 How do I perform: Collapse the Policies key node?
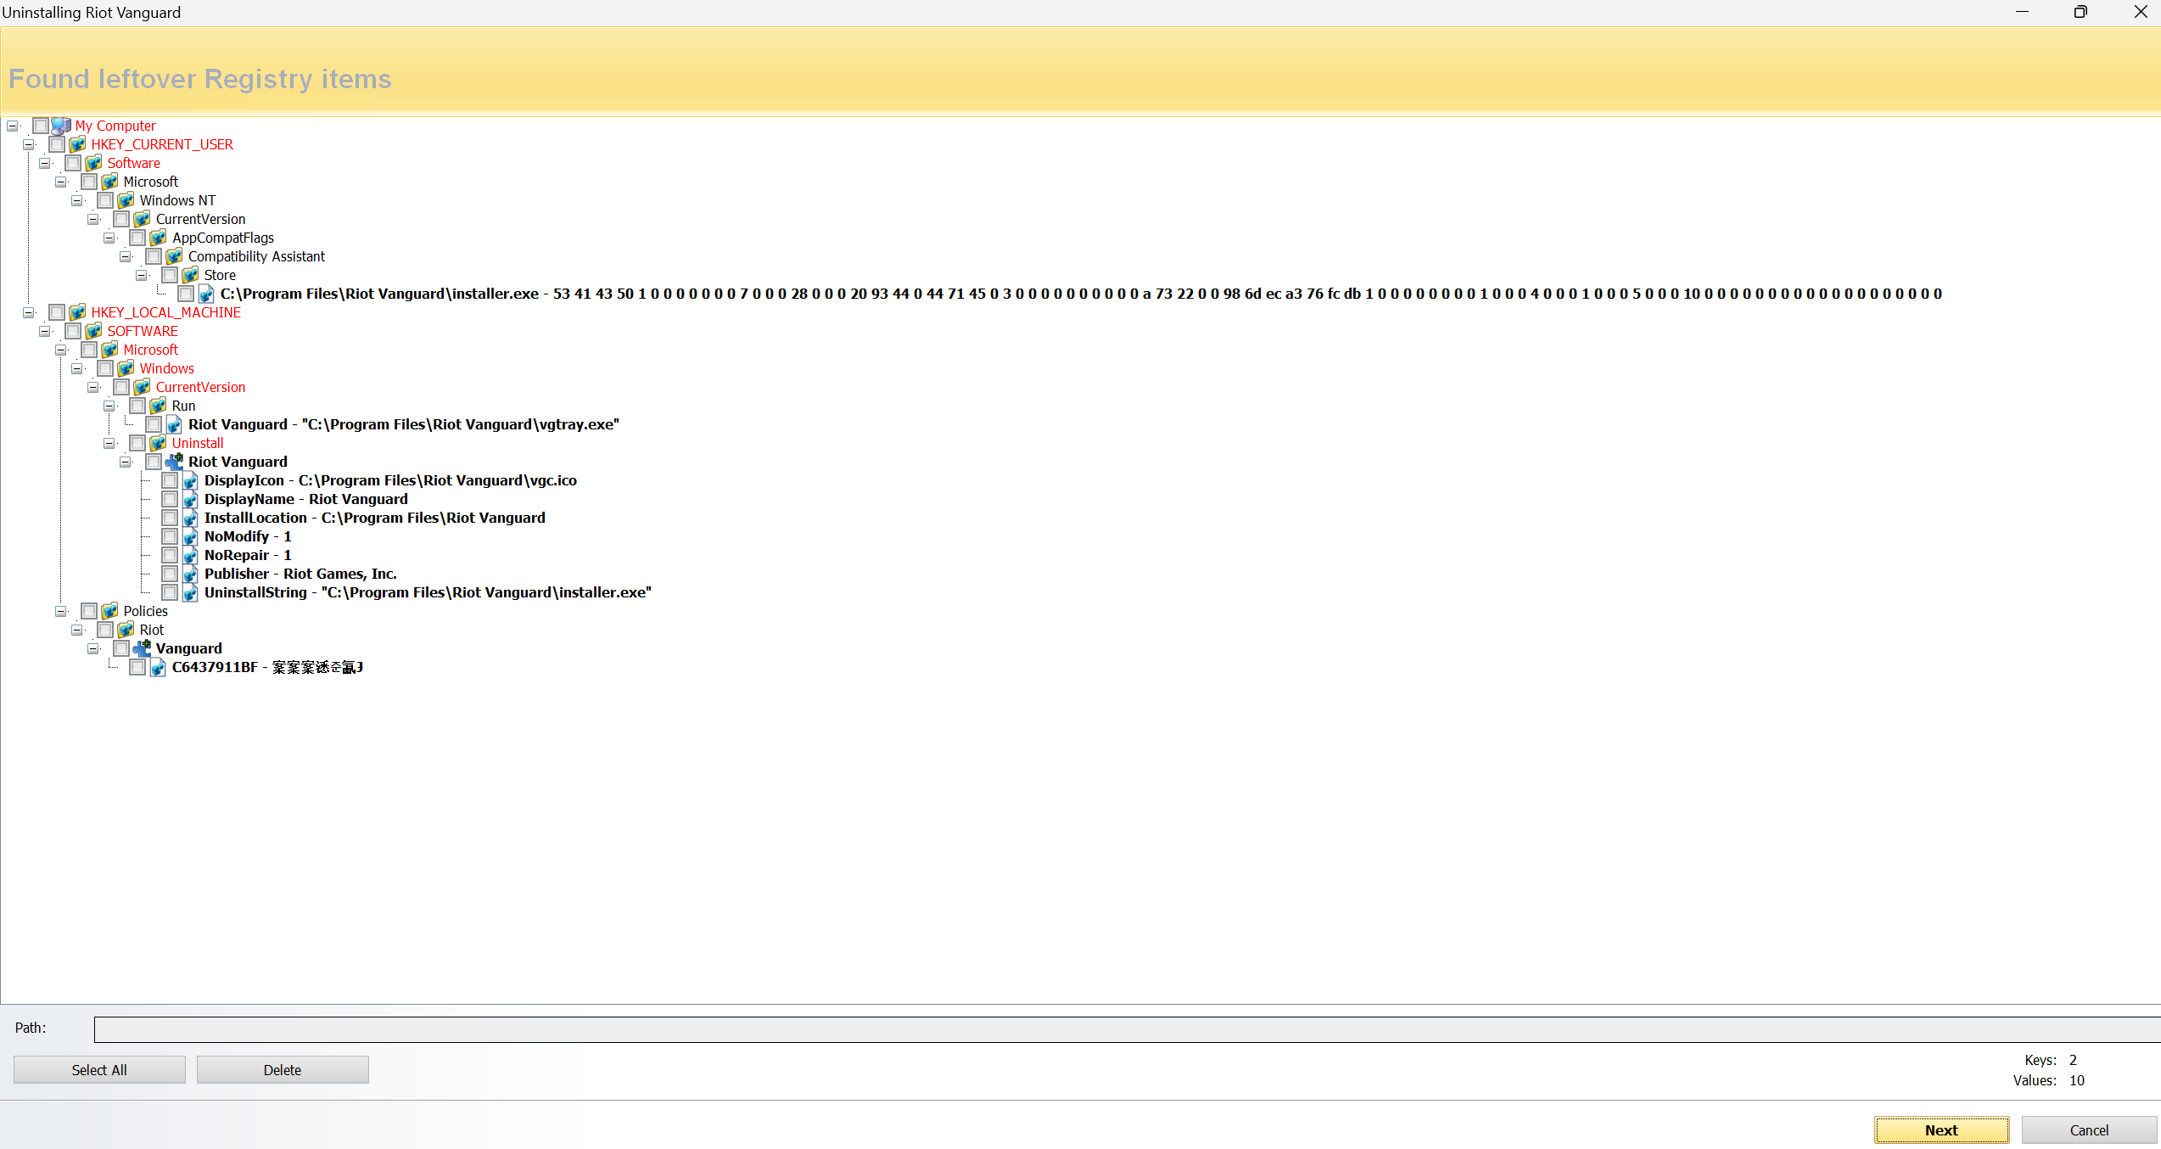[x=60, y=611]
